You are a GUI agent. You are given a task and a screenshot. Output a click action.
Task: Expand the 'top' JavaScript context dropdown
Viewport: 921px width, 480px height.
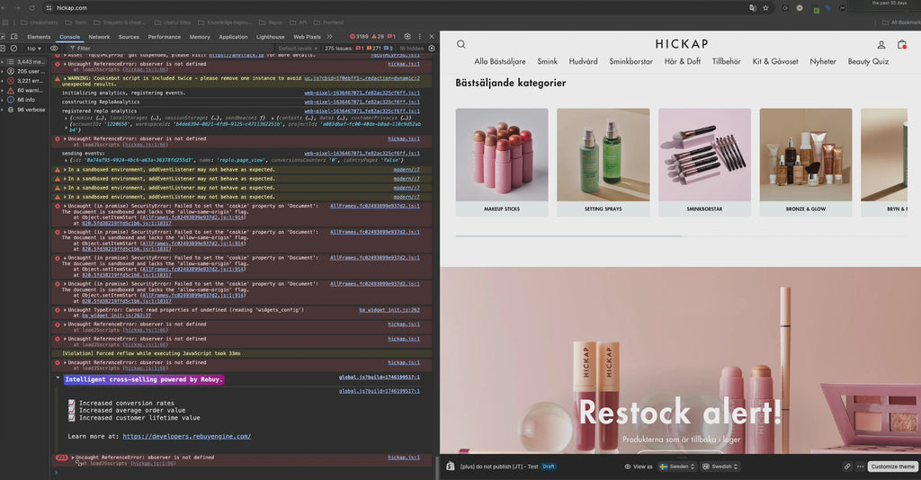(34, 49)
